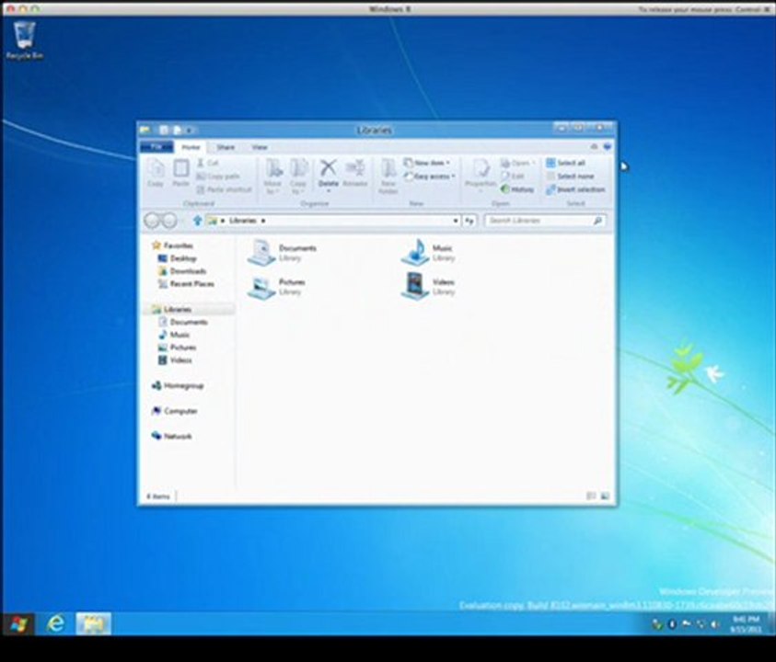Click the Refresh button by the address bar
776x662 pixels.
pyautogui.click(x=469, y=221)
